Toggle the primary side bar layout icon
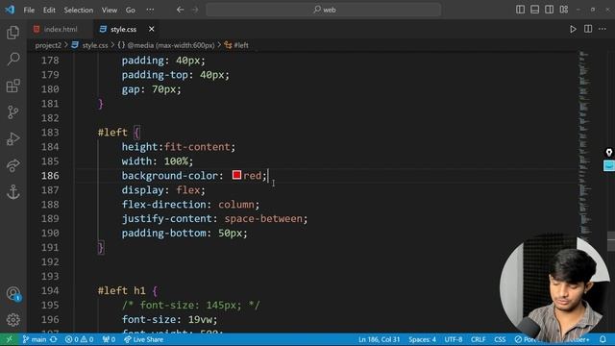Screen dimensions: 615x346 520,10
